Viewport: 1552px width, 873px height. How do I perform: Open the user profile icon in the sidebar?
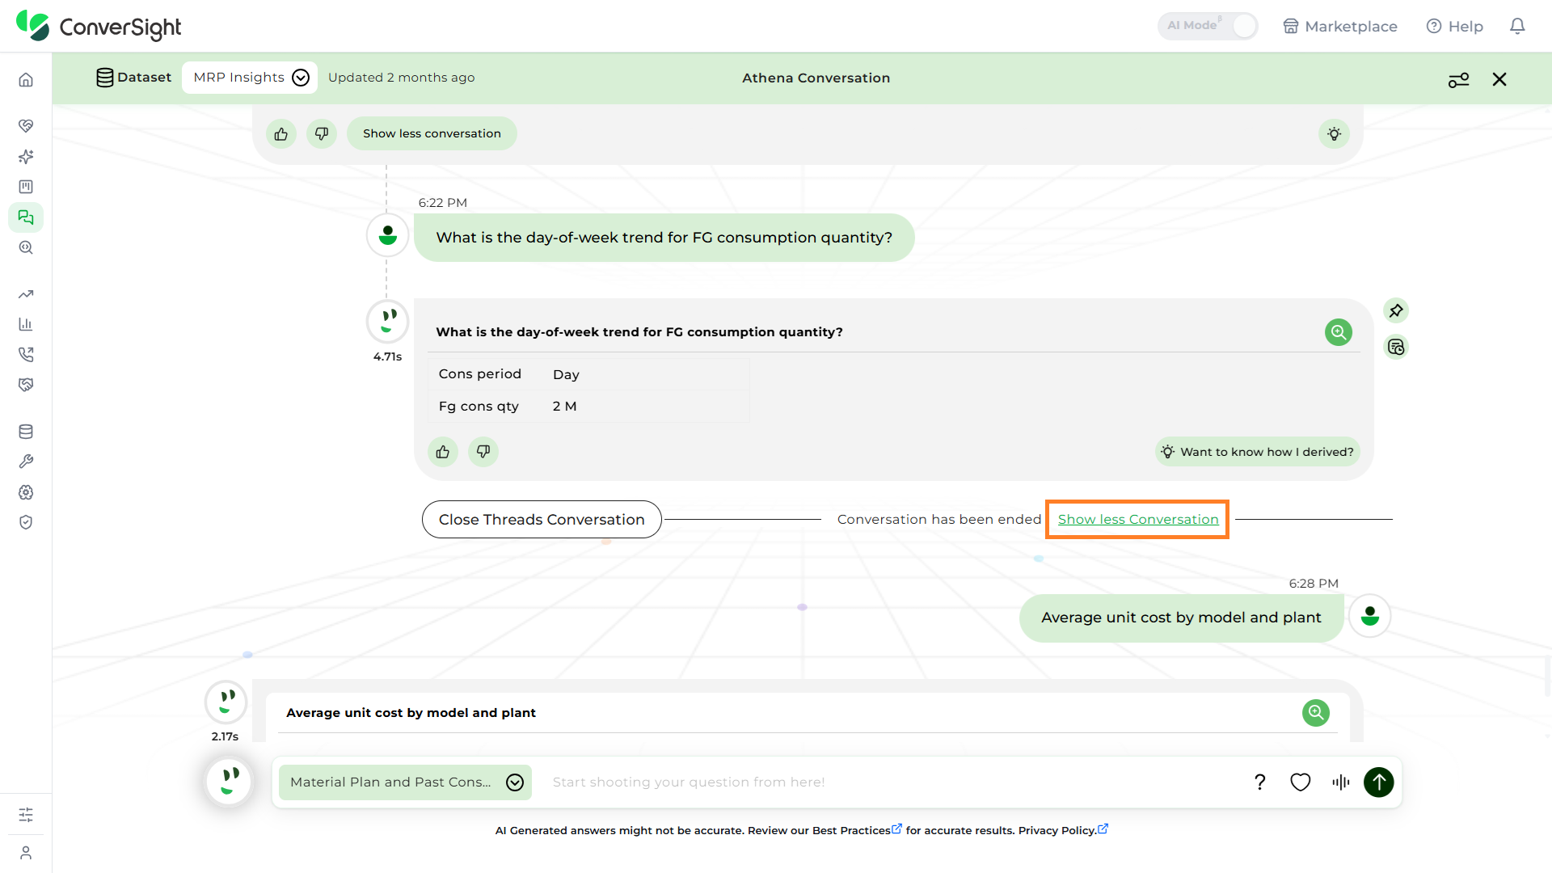pos(26,853)
